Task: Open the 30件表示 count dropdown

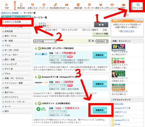Action: [x=102, y=41]
